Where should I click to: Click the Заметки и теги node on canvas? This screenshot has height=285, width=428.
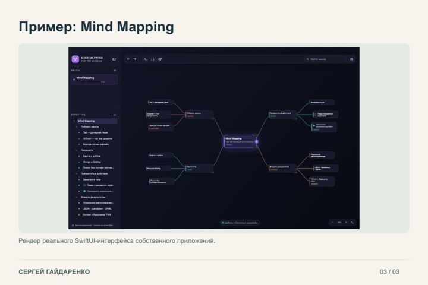(322, 102)
